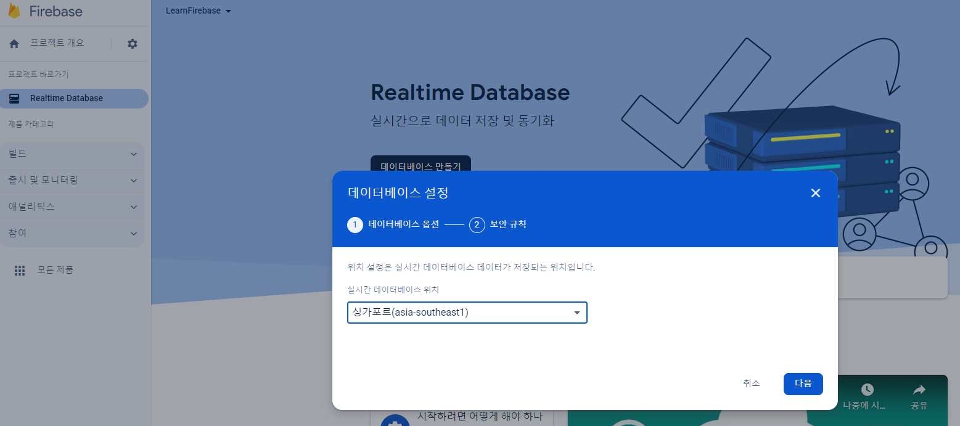Open all products grid icon
The width and height of the screenshot is (960, 426).
[20, 270]
